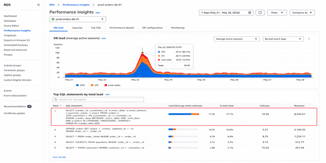Open Performance insights in the sidebar

pos(17,31)
